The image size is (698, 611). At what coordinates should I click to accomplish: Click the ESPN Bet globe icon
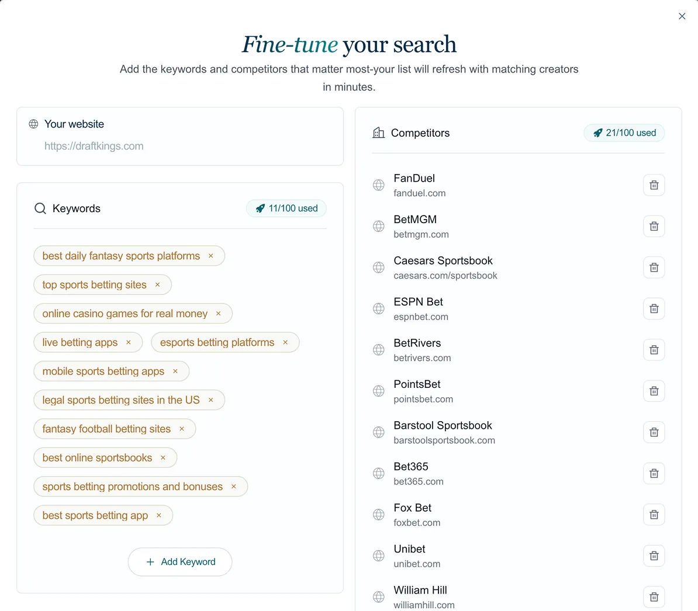(378, 308)
